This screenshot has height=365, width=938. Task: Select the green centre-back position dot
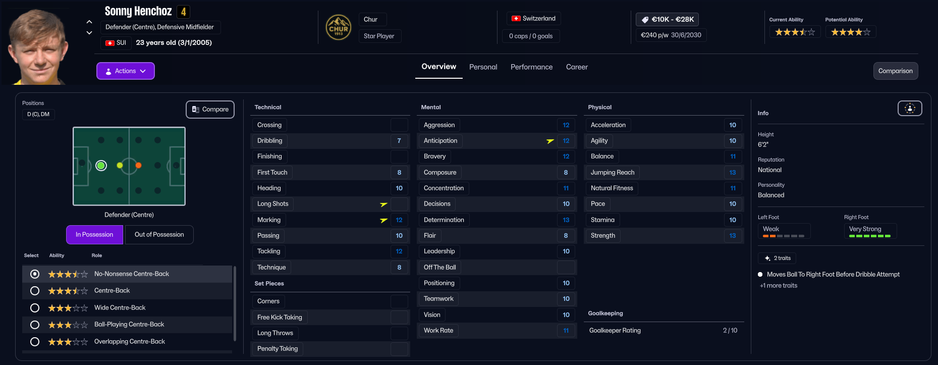tap(101, 166)
